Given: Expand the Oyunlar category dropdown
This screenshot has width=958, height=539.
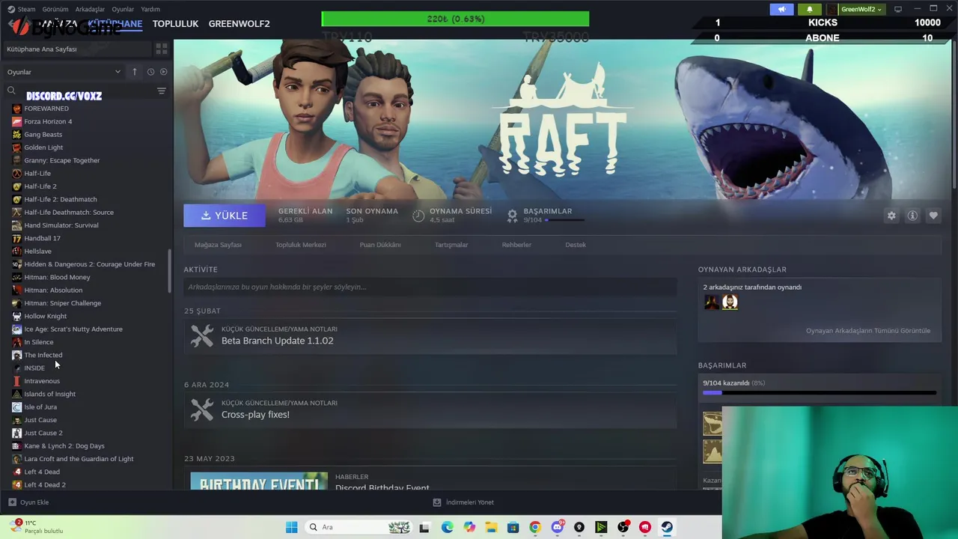Looking at the screenshot, I should pos(118,72).
